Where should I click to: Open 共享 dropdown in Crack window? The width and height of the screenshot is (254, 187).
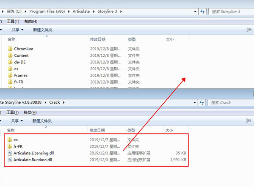pyautogui.click(x=17, y=121)
